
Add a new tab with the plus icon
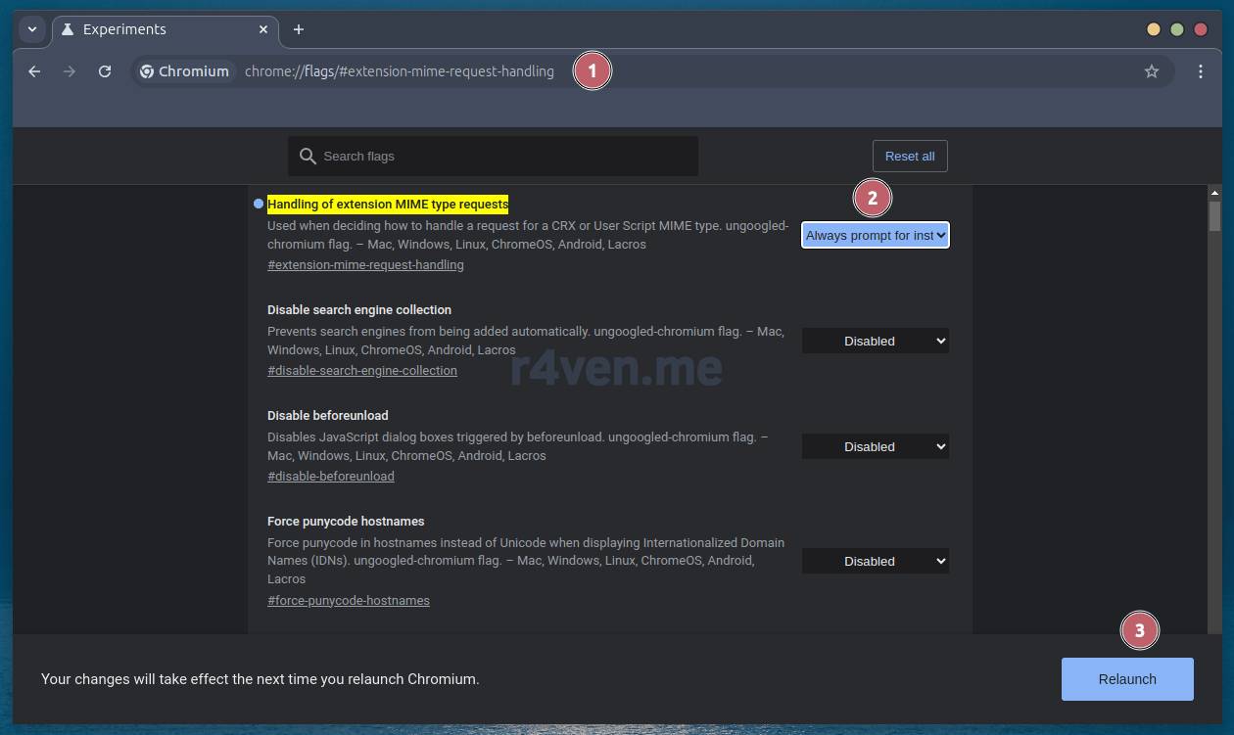click(299, 29)
